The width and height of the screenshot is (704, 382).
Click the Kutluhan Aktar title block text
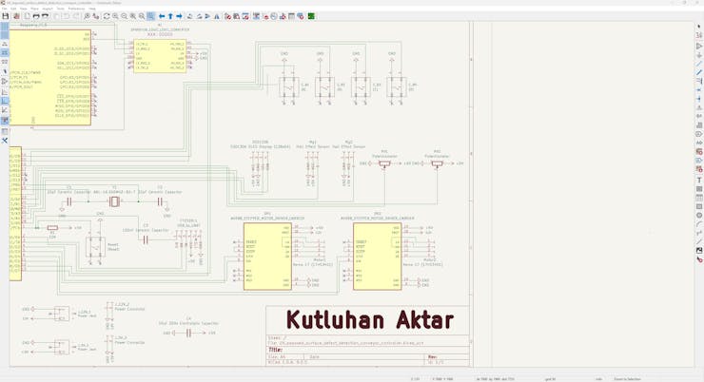click(x=370, y=319)
